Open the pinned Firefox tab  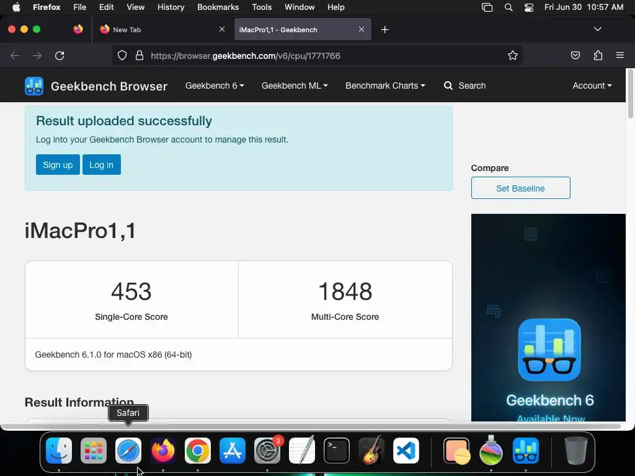click(78, 29)
